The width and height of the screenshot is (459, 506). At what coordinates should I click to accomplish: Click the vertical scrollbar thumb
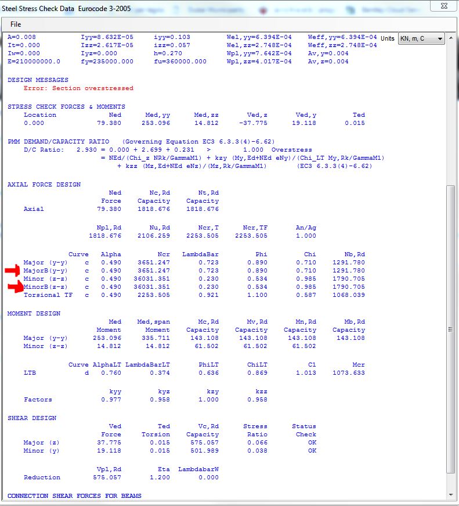point(451,328)
